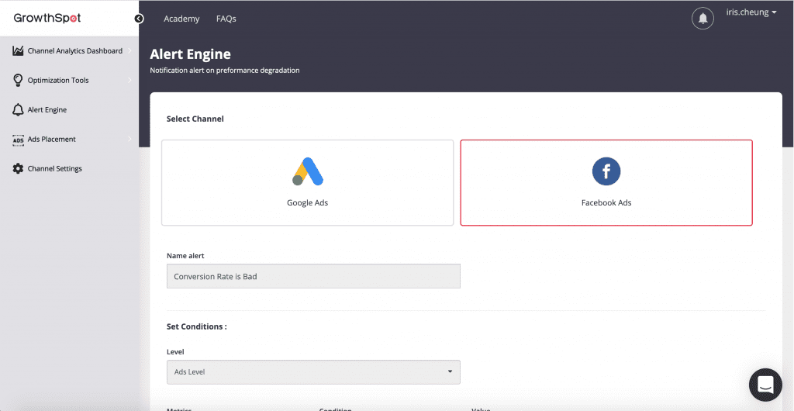
Task: Click the performance degradation subtitle text
Action: coord(225,71)
